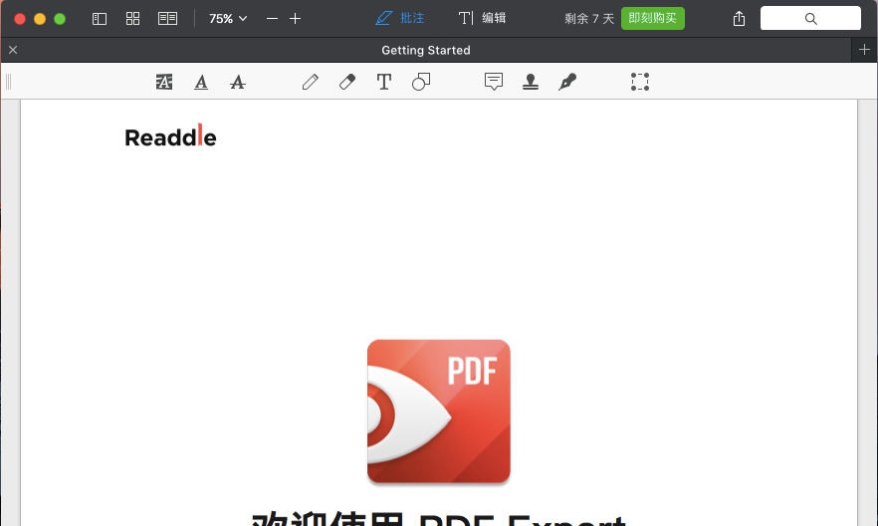Select the stamp tool
Viewport: 878px width, 526px height.
pyautogui.click(x=531, y=82)
